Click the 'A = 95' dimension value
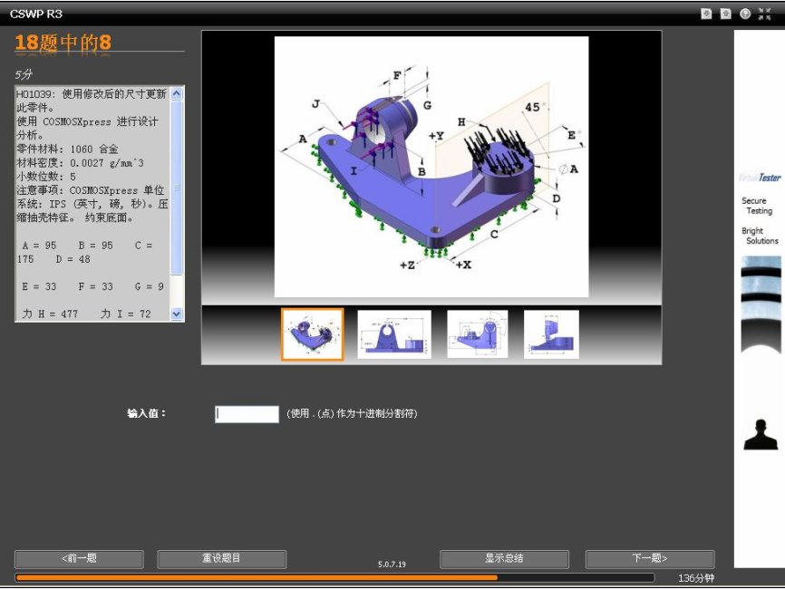785x589 pixels. tap(40, 246)
